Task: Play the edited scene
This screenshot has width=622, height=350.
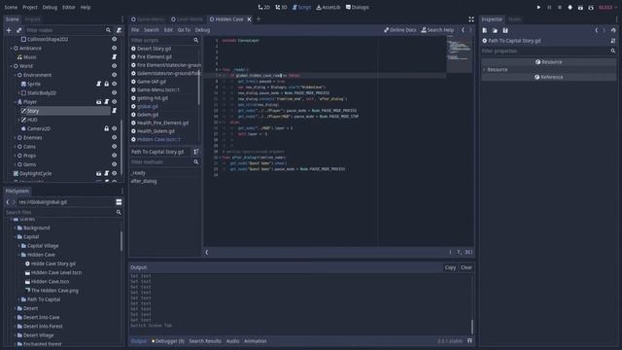Action: (580, 7)
